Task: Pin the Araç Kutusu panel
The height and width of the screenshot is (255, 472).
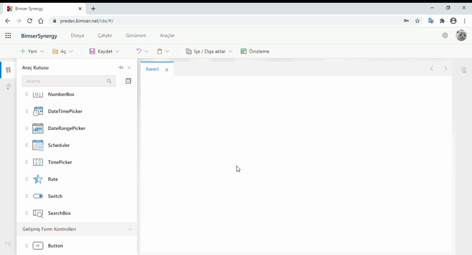Action: click(x=121, y=68)
